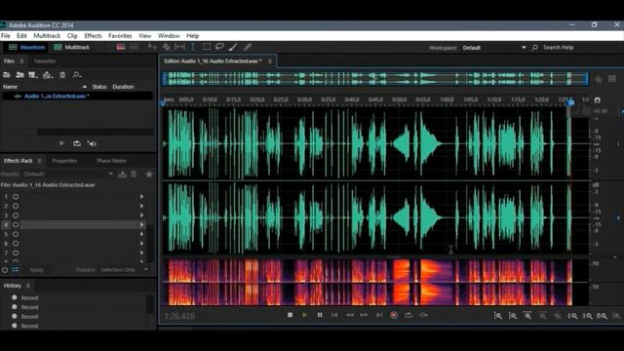Screen dimensions: 624x351
Task: Open effect list arrow for slot 6
Action: coord(141,243)
